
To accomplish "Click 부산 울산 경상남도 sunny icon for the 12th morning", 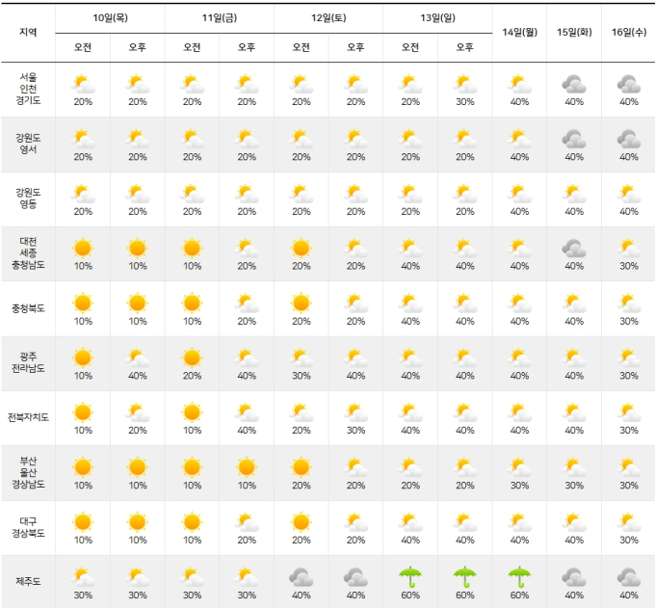I will pyautogui.click(x=301, y=467).
